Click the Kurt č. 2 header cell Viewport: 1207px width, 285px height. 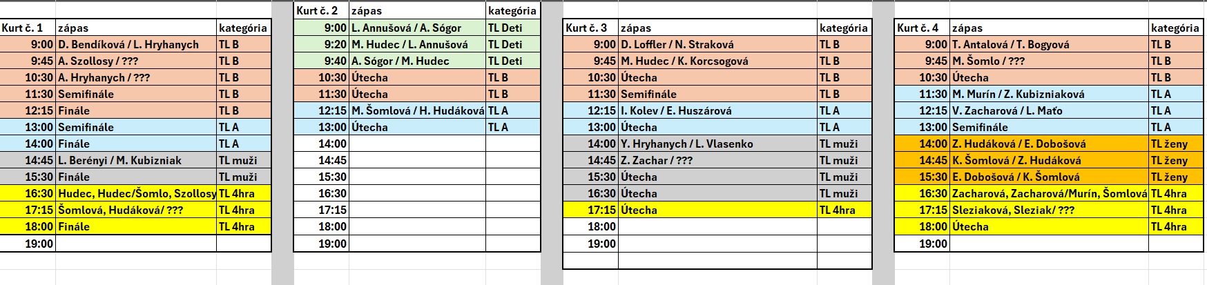[x=321, y=11]
